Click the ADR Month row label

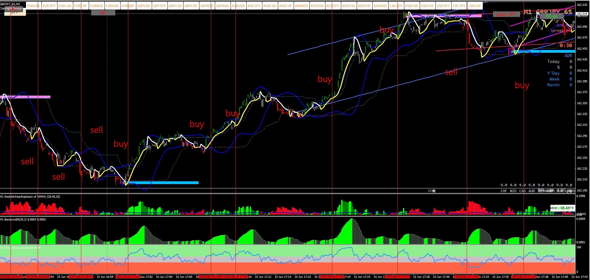553,85
